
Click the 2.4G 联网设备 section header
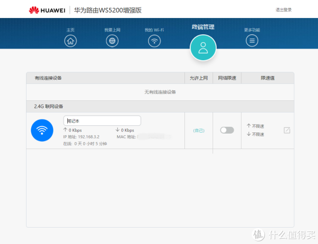pos(48,106)
